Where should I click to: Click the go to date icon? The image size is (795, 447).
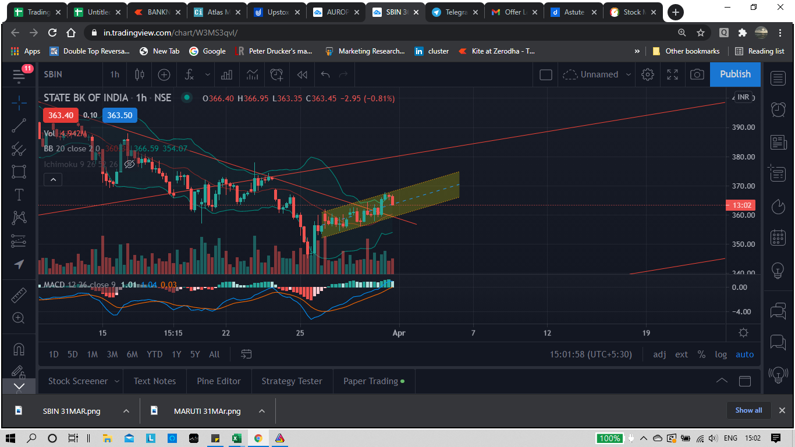click(246, 354)
